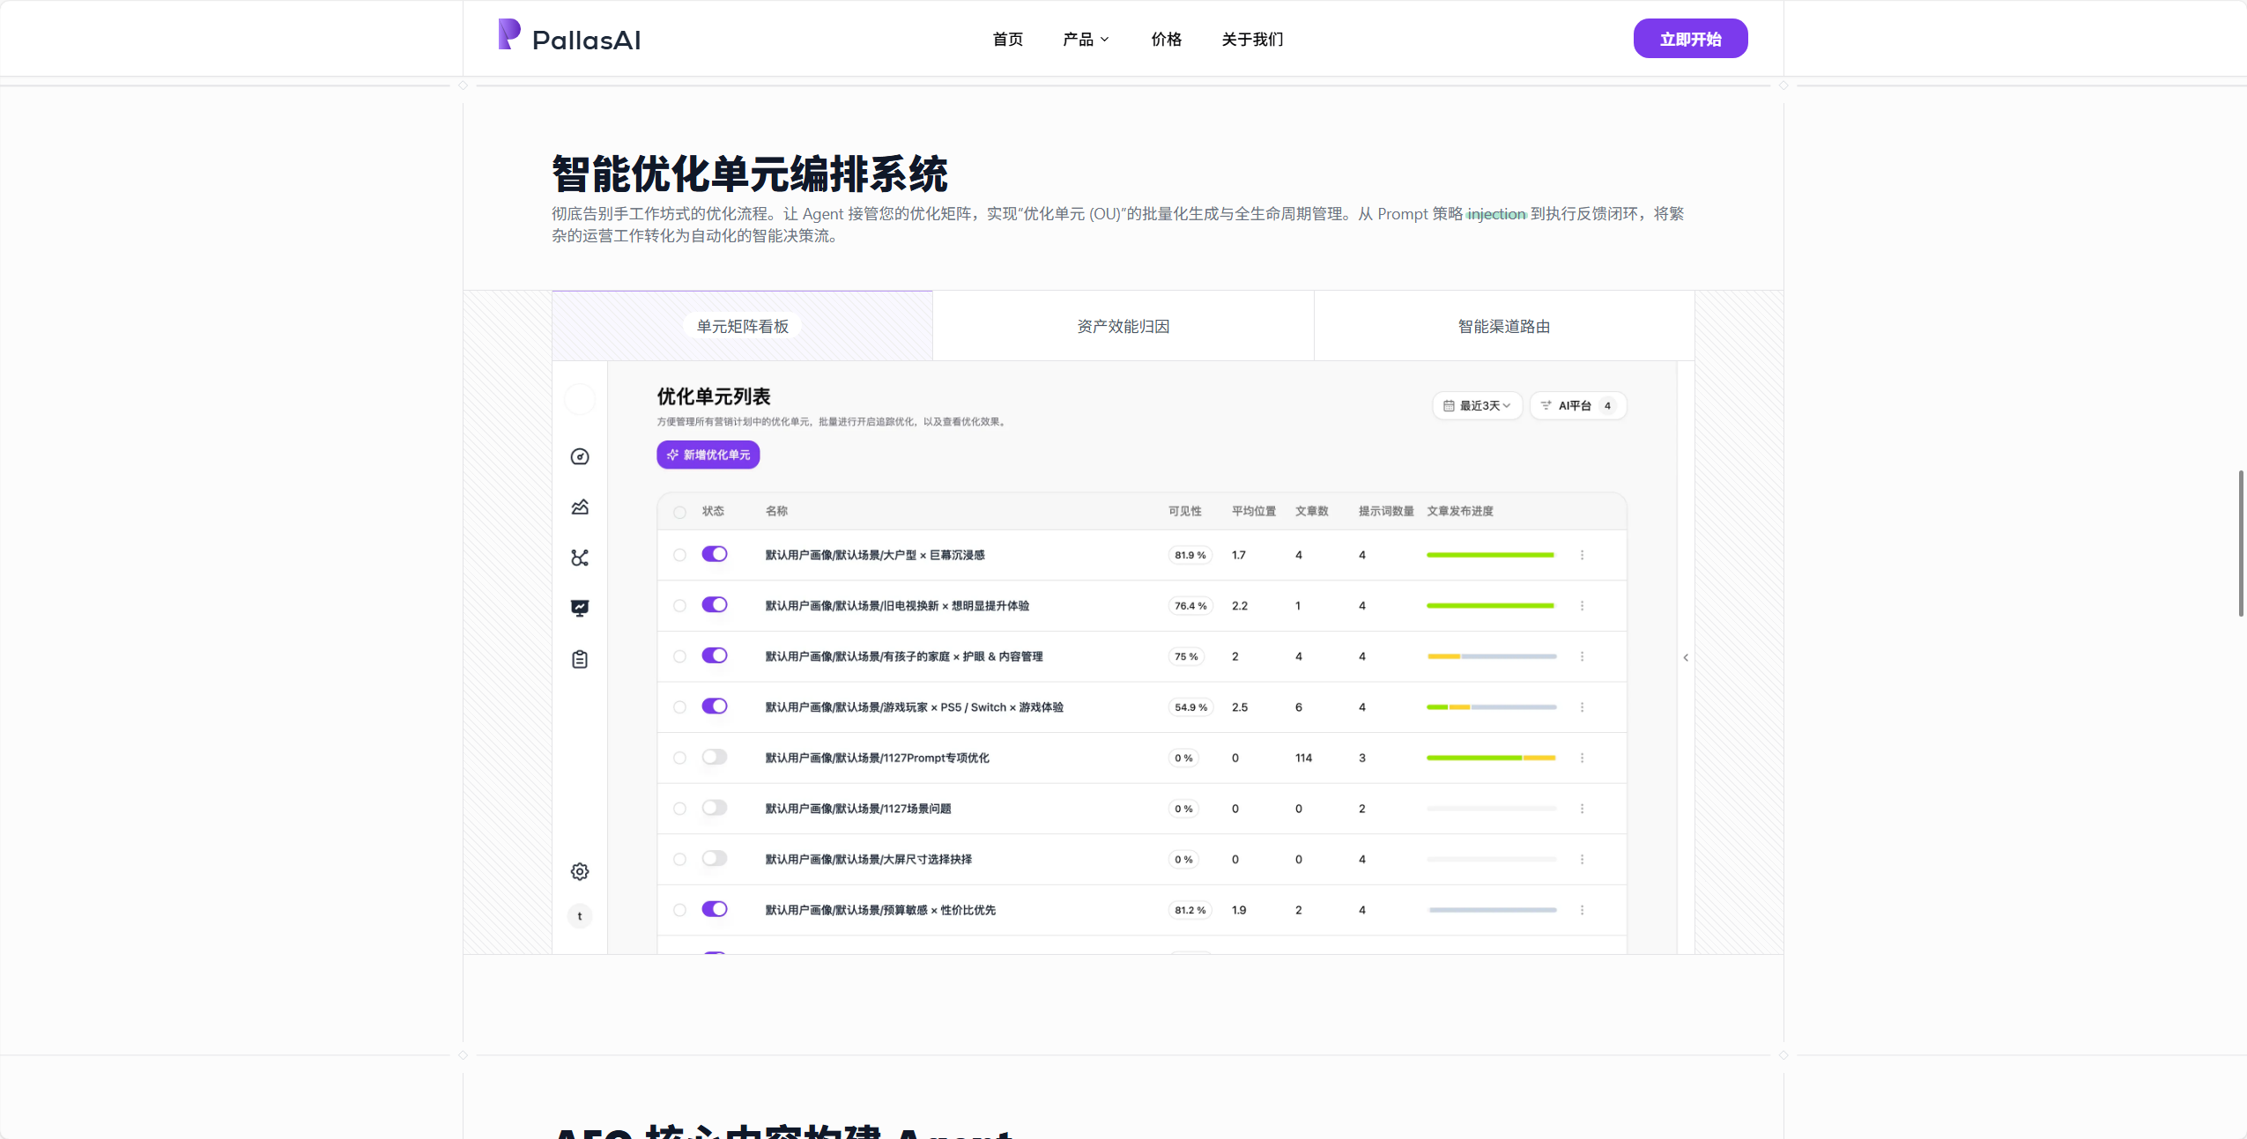Click the 可见性 column header

click(x=1184, y=511)
